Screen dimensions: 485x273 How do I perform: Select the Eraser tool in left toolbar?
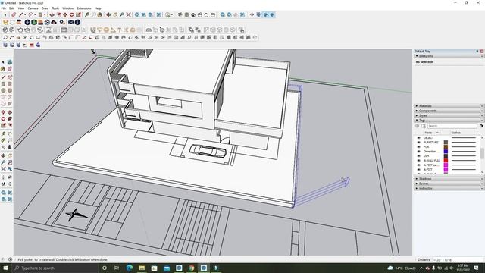coord(10,69)
